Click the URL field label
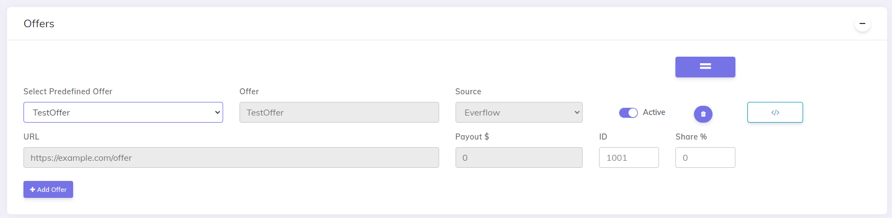The width and height of the screenshot is (892, 218). click(x=31, y=137)
